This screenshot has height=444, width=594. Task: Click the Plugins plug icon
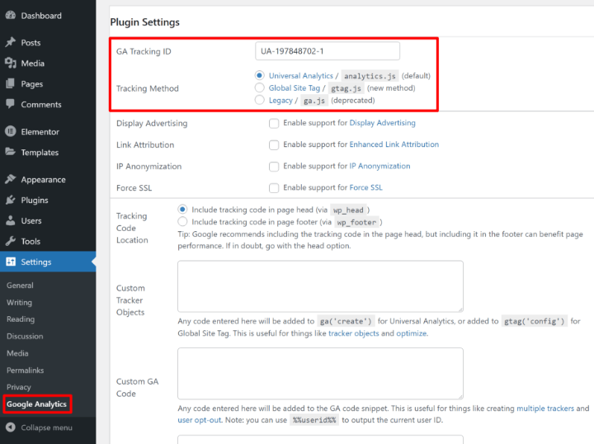pos(10,201)
